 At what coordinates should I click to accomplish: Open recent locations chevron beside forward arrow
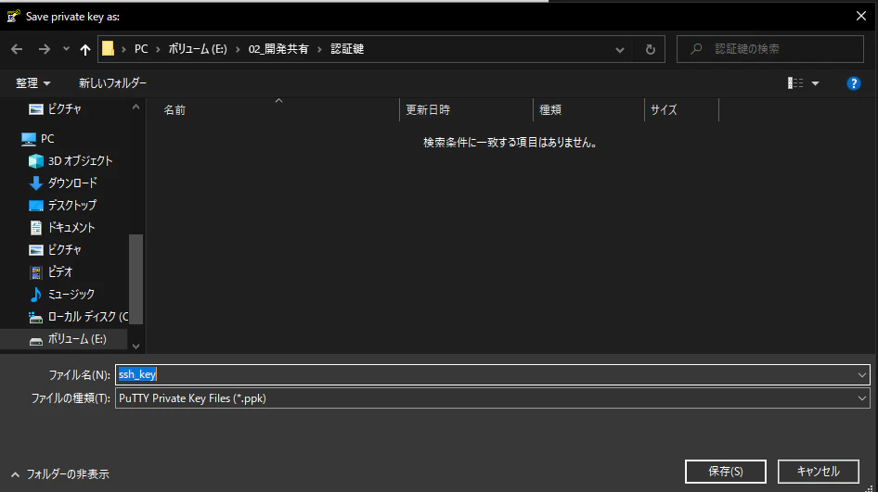[66, 49]
